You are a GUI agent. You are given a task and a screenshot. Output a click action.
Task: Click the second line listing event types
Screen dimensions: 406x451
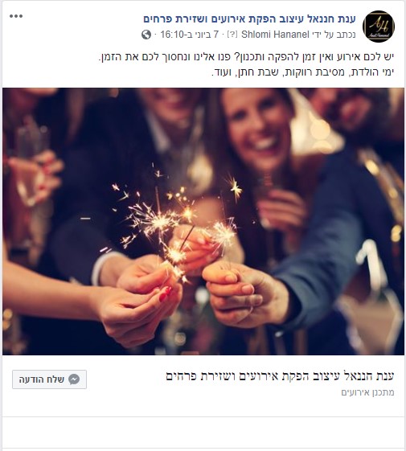302,72
